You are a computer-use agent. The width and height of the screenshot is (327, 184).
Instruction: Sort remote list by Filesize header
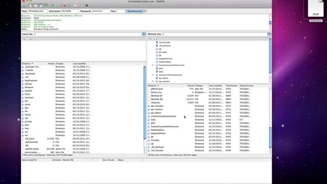tap(188, 86)
